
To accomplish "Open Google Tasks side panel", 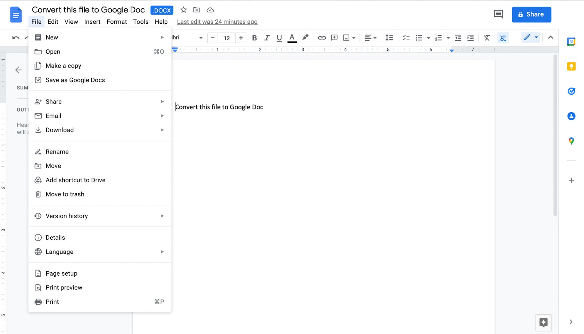I will pyautogui.click(x=571, y=91).
